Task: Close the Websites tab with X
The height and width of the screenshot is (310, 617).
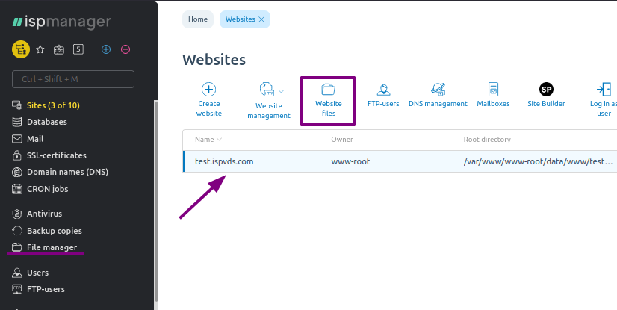Action: [x=261, y=19]
